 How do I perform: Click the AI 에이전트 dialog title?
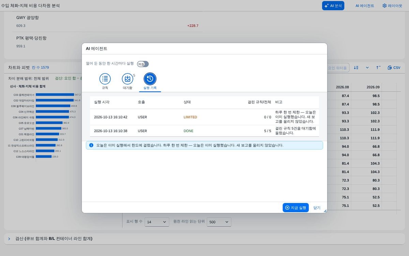tap(96, 48)
